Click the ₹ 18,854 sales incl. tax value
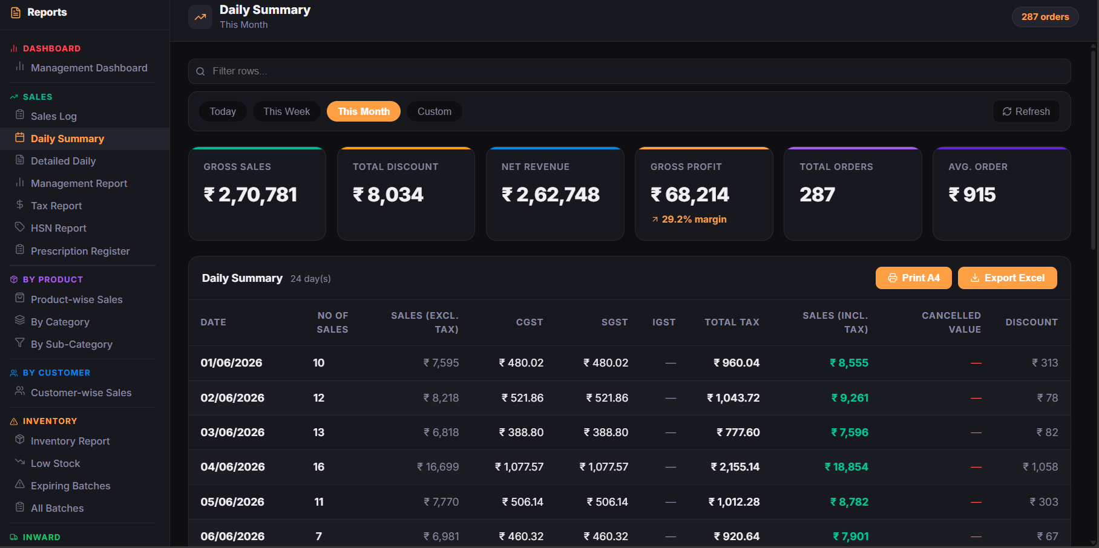Image resolution: width=1099 pixels, height=548 pixels. tap(846, 467)
